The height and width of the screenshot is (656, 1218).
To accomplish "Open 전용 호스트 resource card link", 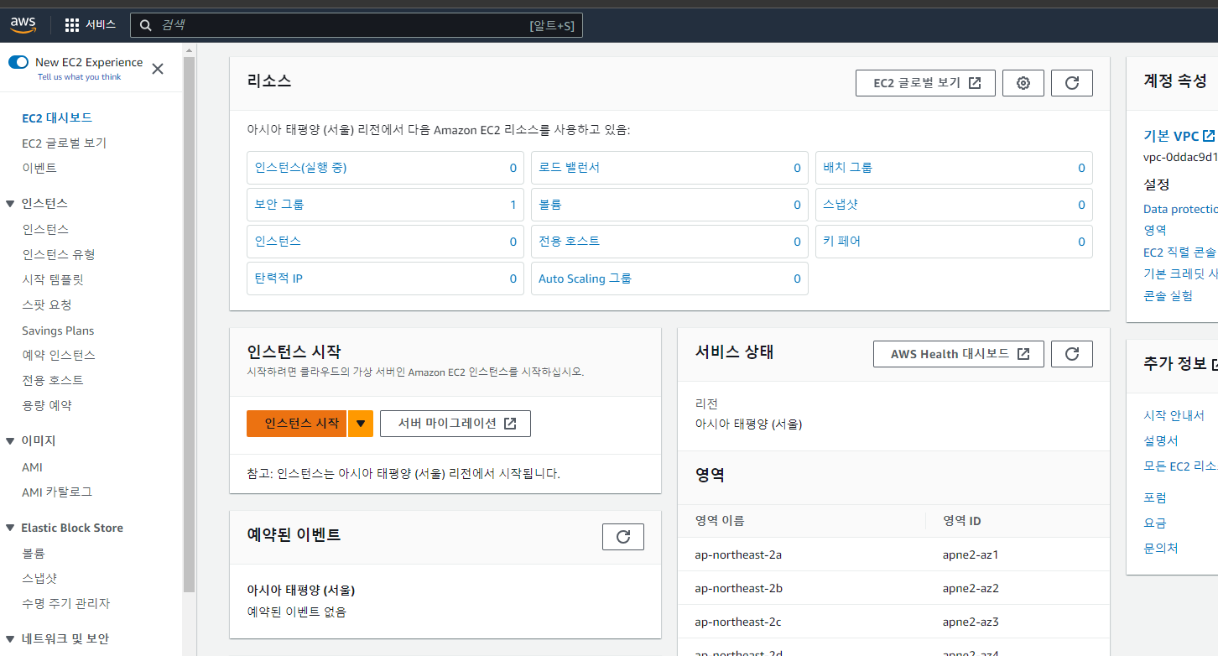I will point(570,242).
